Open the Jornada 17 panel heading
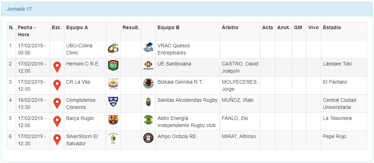 pos(19,9)
